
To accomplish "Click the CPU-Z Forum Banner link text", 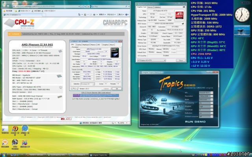I will (x=96, y=93).
